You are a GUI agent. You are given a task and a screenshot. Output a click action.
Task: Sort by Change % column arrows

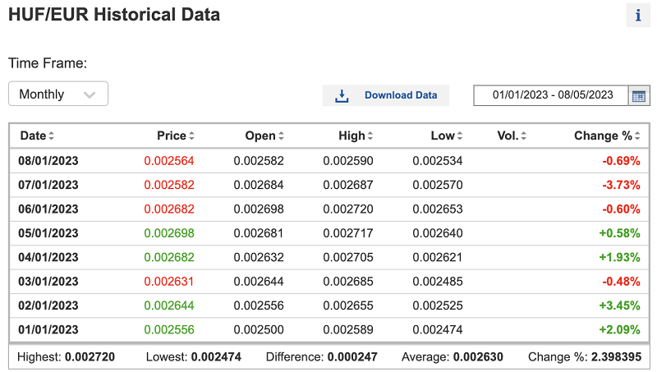click(637, 136)
